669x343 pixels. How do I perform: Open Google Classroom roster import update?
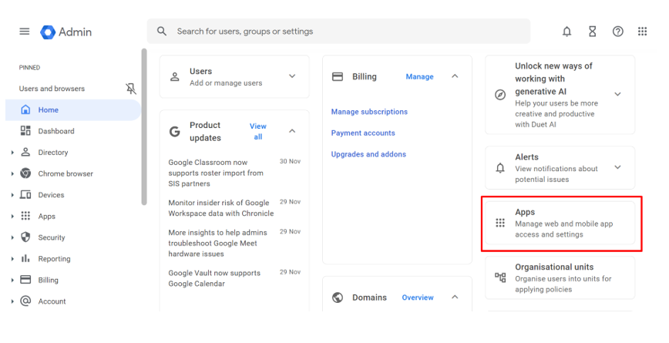(216, 173)
